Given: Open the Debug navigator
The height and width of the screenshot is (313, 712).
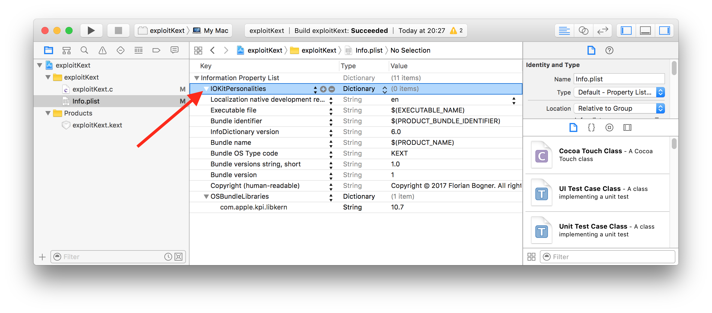Looking at the screenshot, I should pyautogui.click(x=139, y=50).
